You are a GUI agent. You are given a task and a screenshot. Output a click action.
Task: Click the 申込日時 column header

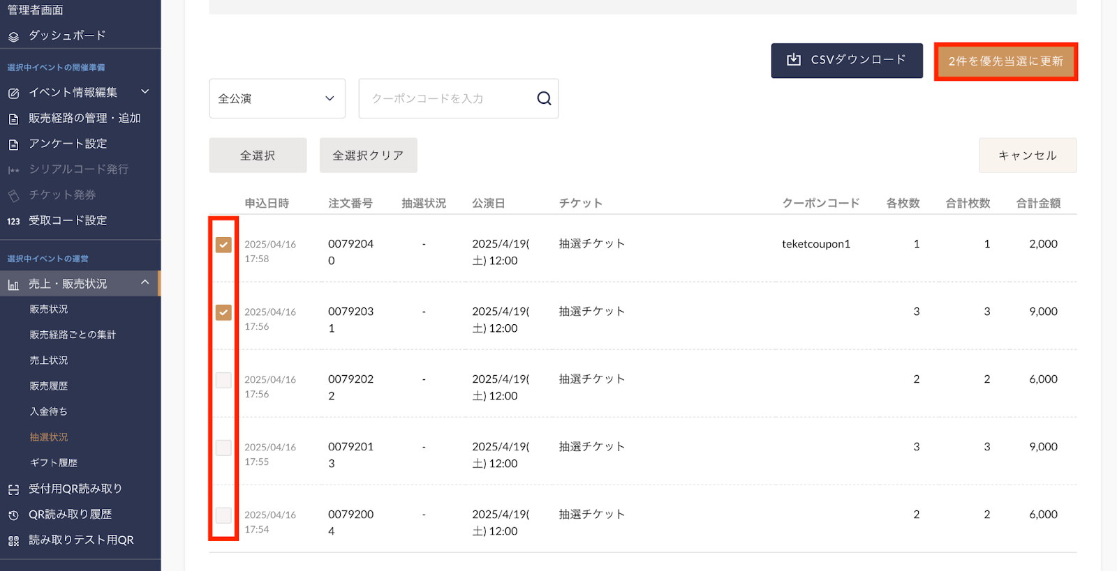267,204
